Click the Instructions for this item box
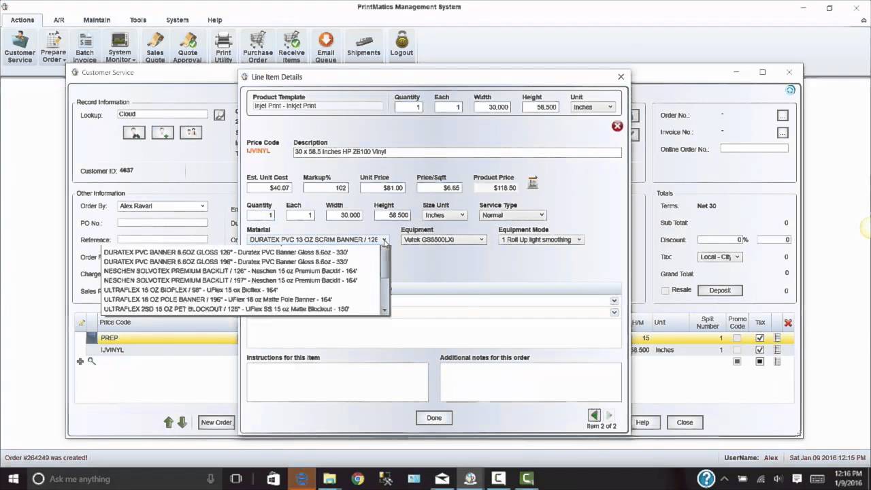Screen dimensions: 871x490 coord(338,382)
